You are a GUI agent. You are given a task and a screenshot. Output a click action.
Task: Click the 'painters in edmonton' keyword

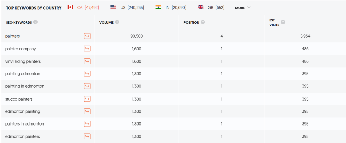tap(25, 124)
